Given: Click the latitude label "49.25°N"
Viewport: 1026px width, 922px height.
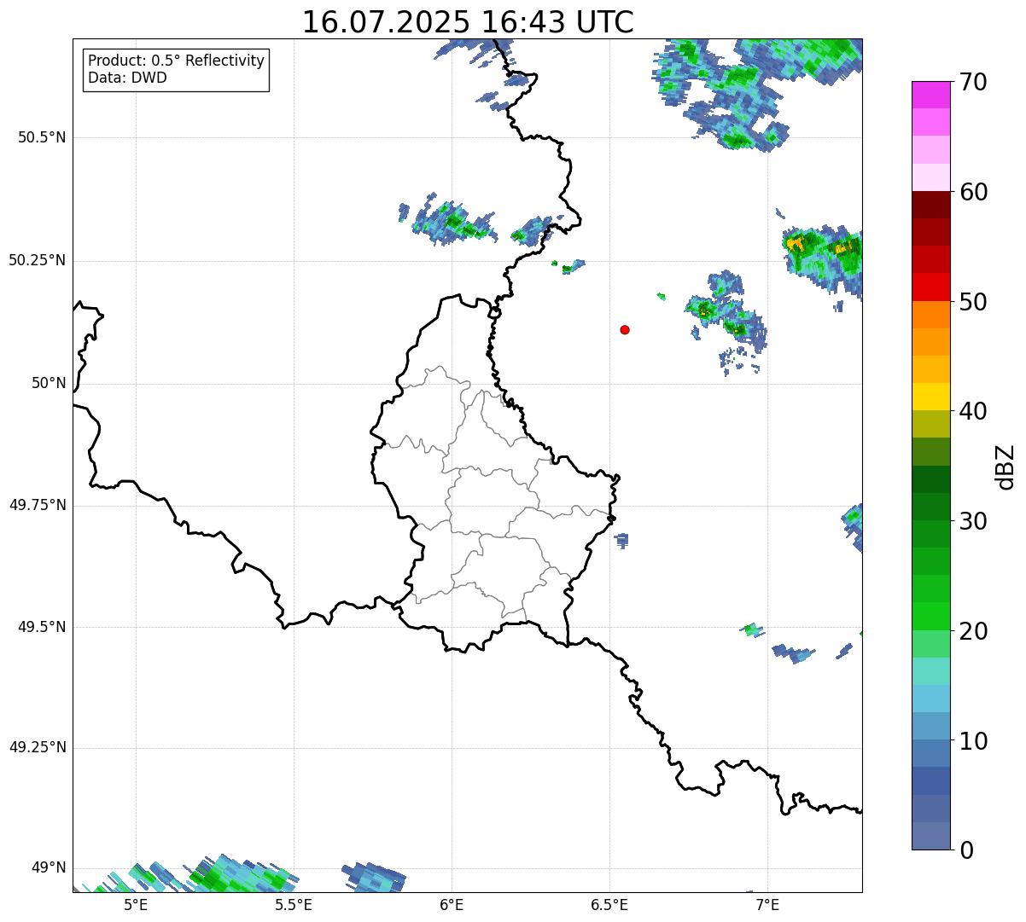Looking at the screenshot, I should coord(38,747).
